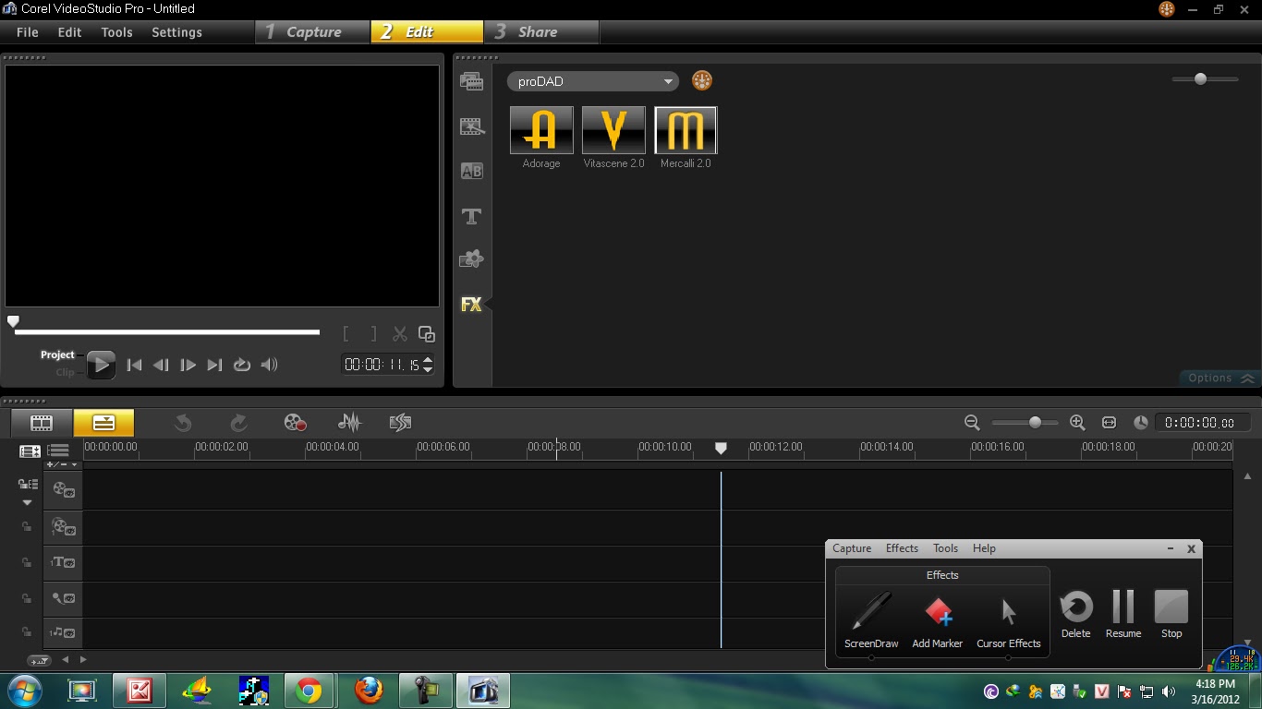1262x709 pixels.
Task: Open Record/Capture Option
Action: pos(295,423)
